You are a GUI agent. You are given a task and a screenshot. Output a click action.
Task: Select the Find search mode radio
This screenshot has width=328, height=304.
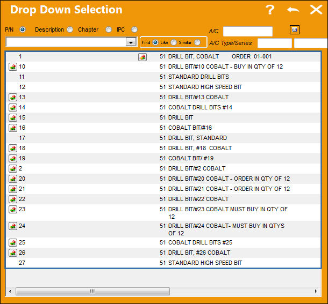click(x=155, y=42)
